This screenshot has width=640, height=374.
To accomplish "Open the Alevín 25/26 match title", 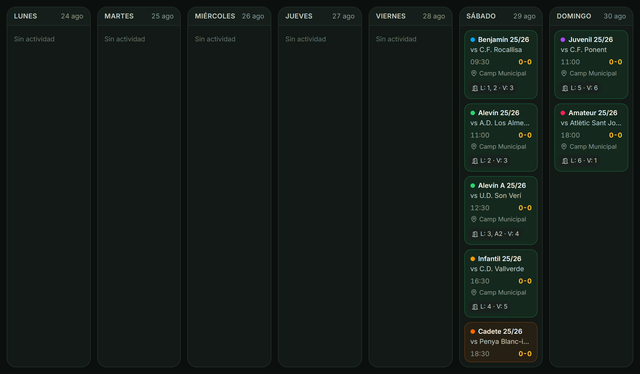I will 499,113.
